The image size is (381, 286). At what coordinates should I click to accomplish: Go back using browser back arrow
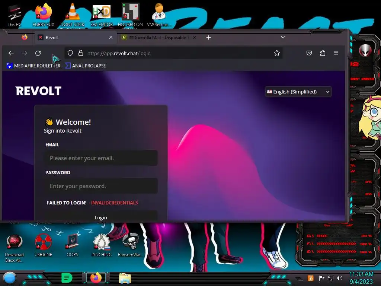click(11, 53)
